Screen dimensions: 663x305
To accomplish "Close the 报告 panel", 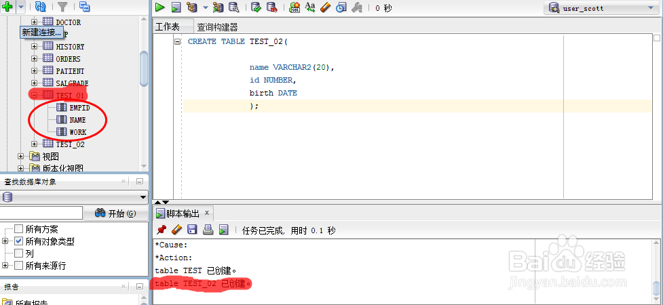I will 124,287.
